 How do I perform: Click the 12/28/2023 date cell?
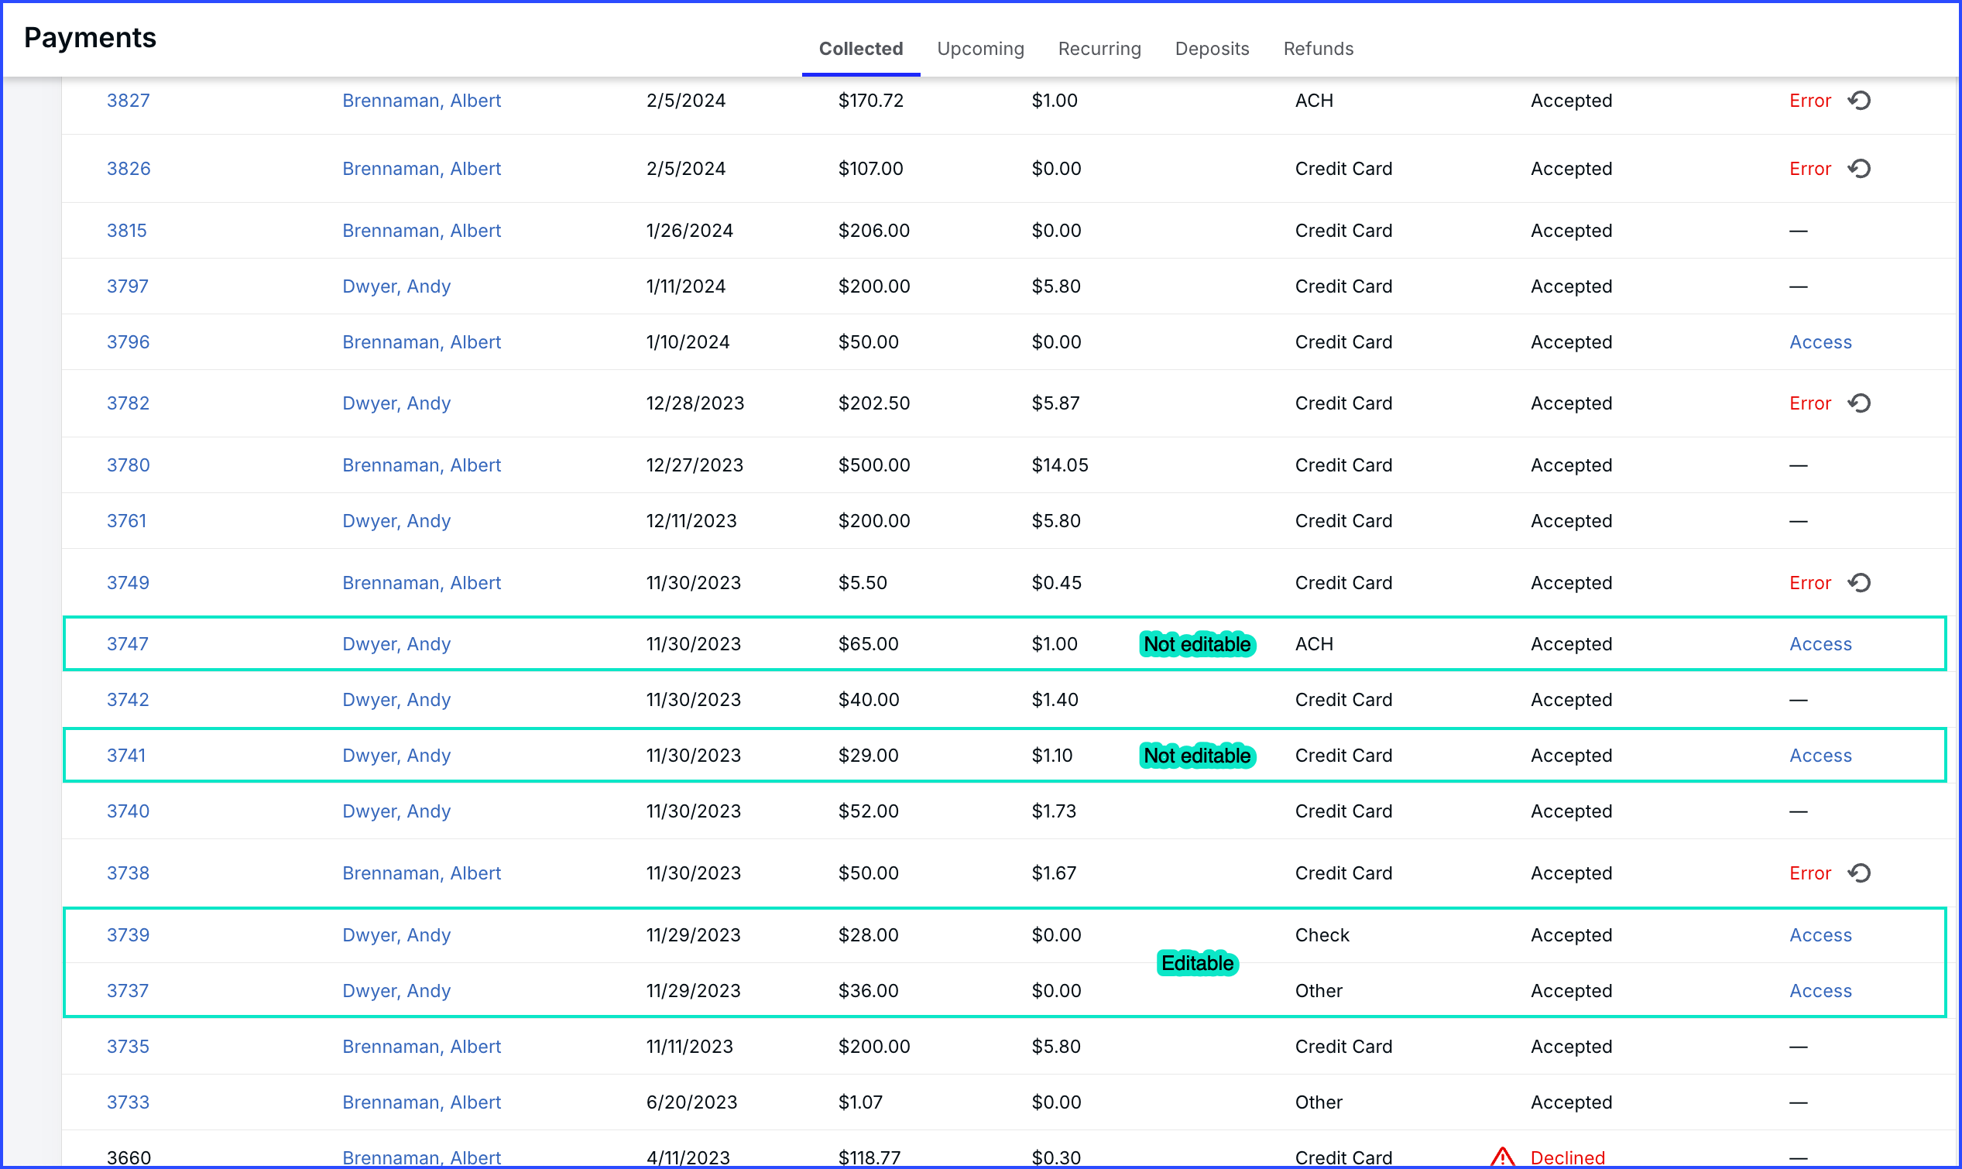695,403
